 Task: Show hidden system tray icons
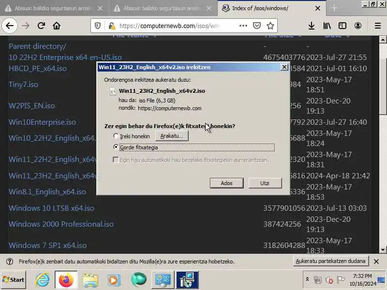307,279
